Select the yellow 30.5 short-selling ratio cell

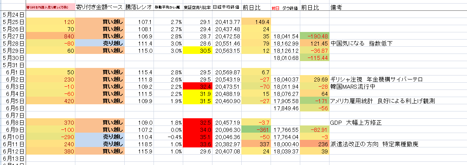pos(198,50)
